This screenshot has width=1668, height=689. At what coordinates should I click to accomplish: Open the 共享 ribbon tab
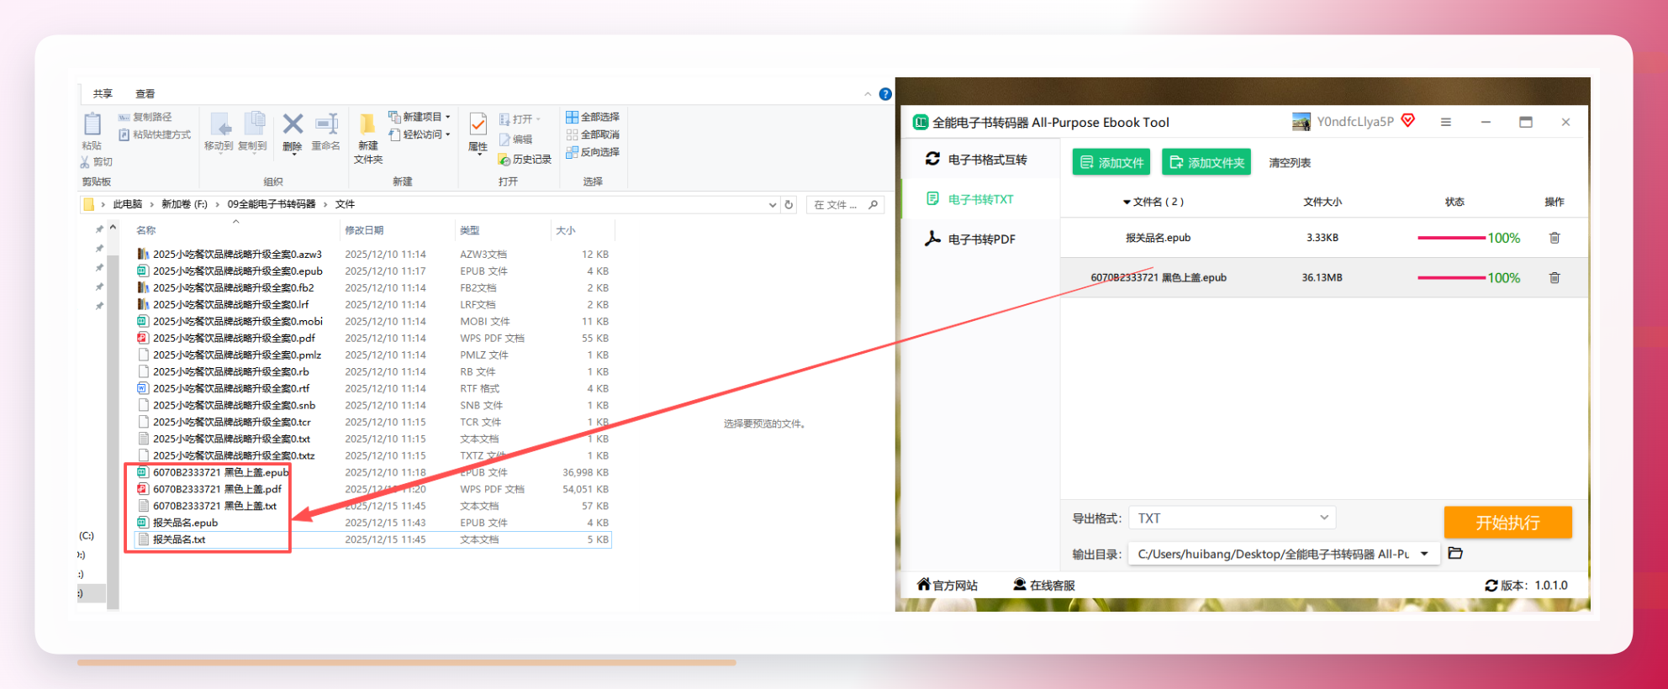click(103, 94)
